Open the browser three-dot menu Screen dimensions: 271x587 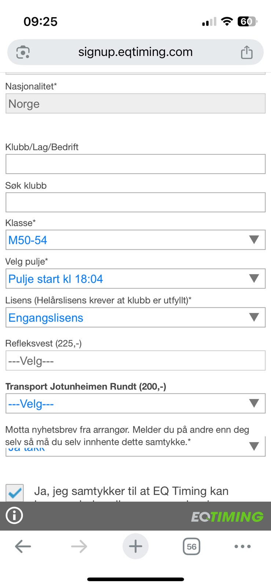coord(242,547)
